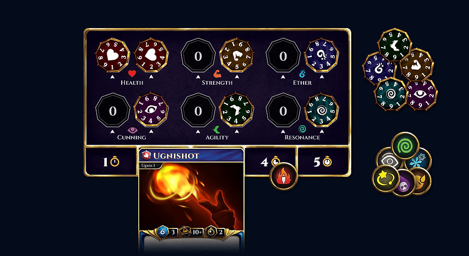469x256 pixels.
Task: Select the empty Ether zero slot
Action: (283, 56)
